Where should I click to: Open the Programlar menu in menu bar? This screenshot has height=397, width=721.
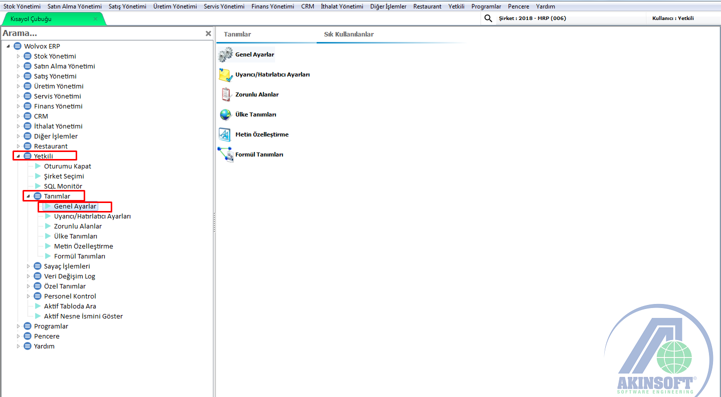(x=486, y=6)
